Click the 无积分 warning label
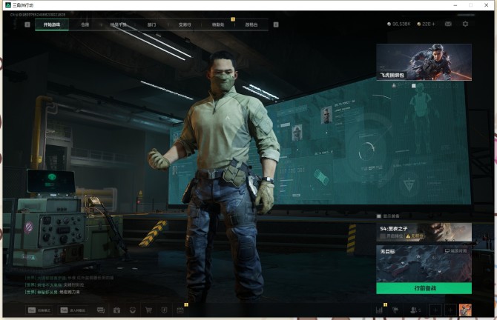 pyautogui.click(x=415, y=236)
